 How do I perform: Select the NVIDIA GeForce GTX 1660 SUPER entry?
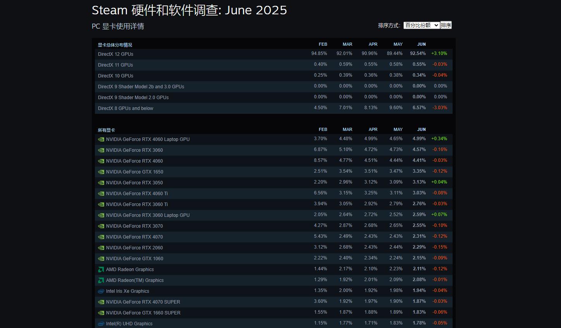[x=143, y=313]
